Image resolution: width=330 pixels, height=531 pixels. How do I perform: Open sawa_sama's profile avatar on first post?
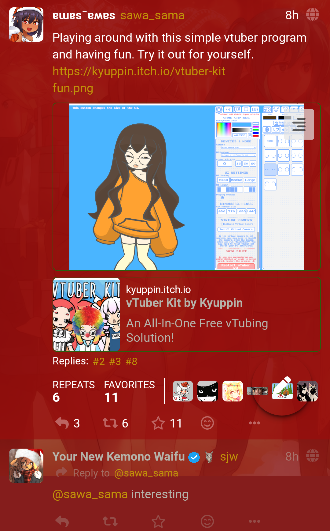pyautogui.click(x=26, y=24)
